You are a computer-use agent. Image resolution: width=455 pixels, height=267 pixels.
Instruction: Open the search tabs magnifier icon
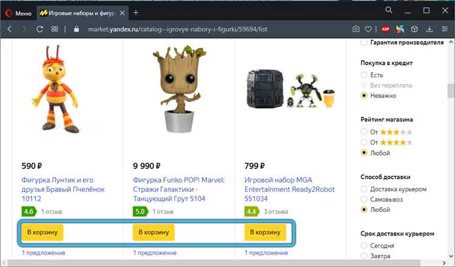[389, 11]
